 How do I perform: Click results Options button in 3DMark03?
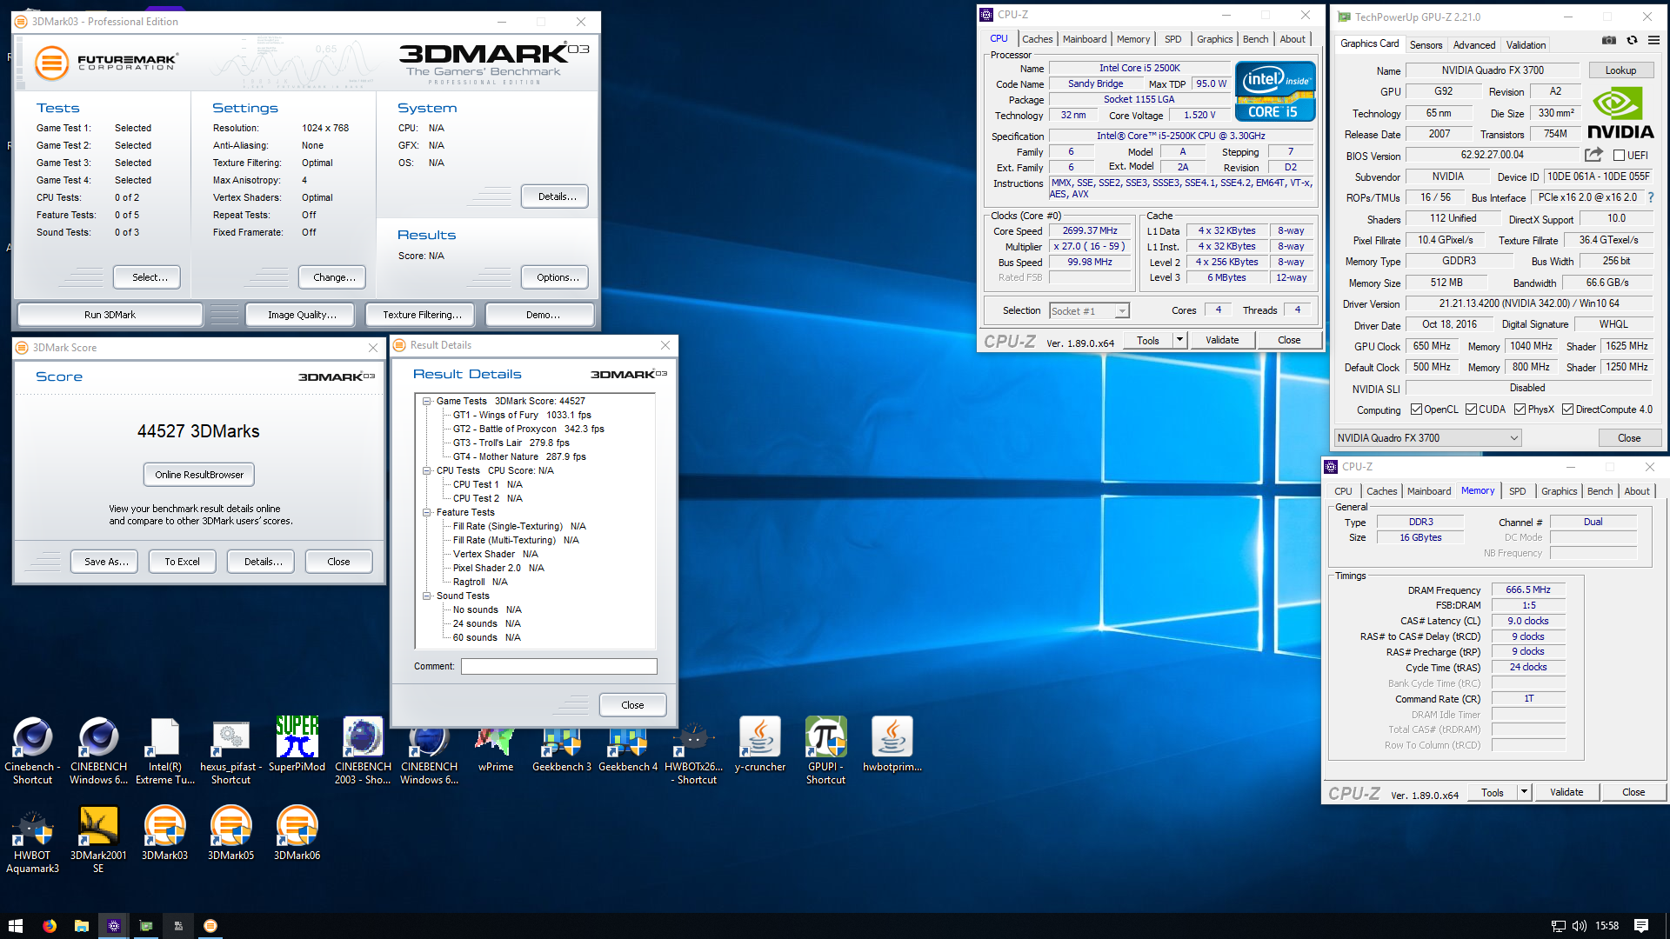point(557,277)
